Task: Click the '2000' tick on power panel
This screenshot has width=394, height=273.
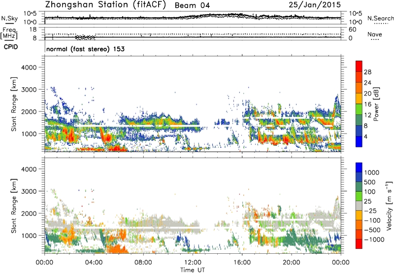Action: click(29, 111)
